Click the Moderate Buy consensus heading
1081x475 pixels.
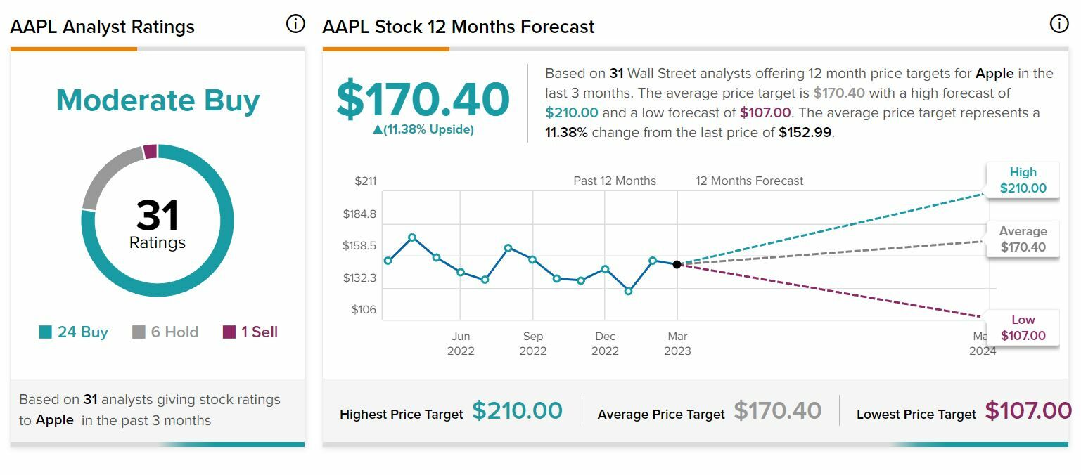pyautogui.click(x=158, y=100)
